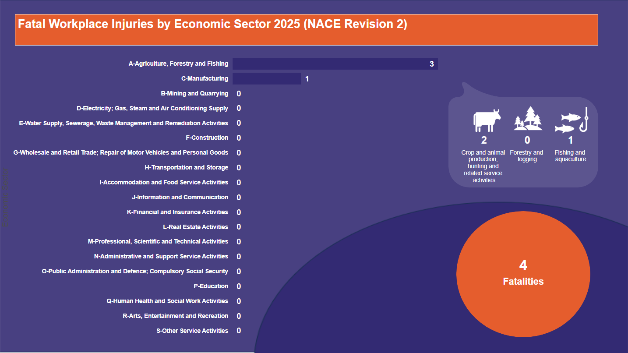Click the 0 value for H-Transportation and Storage
This screenshot has height=353, width=628.
(x=239, y=168)
